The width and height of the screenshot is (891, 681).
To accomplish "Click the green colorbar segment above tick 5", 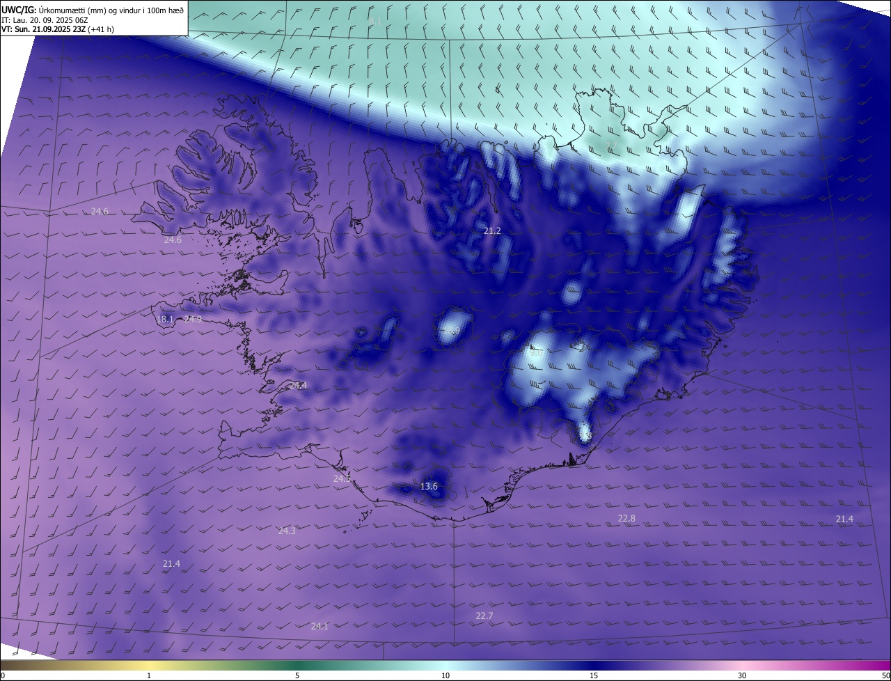I will pos(297,665).
